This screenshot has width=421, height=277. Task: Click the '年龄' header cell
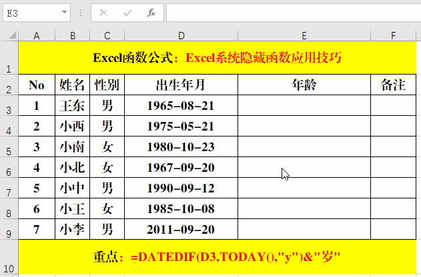point(304,85)
